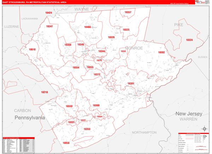This screenshot has width=212, height=154.
Task: Select ZIP code label 18353
Action: click(87, 129)
